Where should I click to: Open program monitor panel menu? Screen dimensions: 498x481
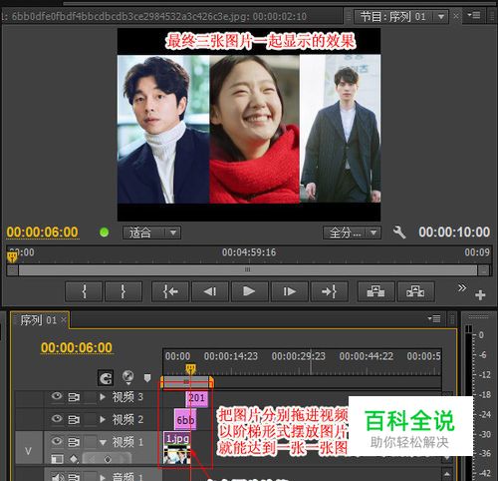click(474, 15)
